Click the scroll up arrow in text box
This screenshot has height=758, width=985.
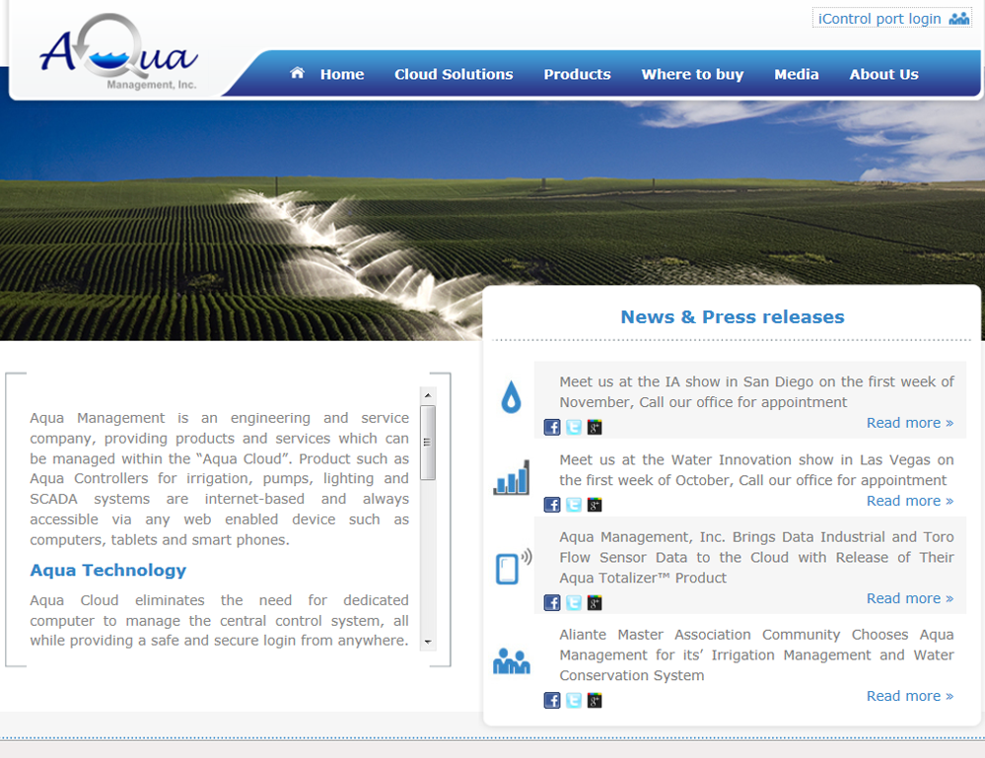[x=428, y=395]
